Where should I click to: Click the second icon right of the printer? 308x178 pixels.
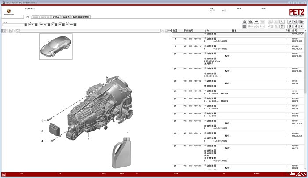[257, 21]
